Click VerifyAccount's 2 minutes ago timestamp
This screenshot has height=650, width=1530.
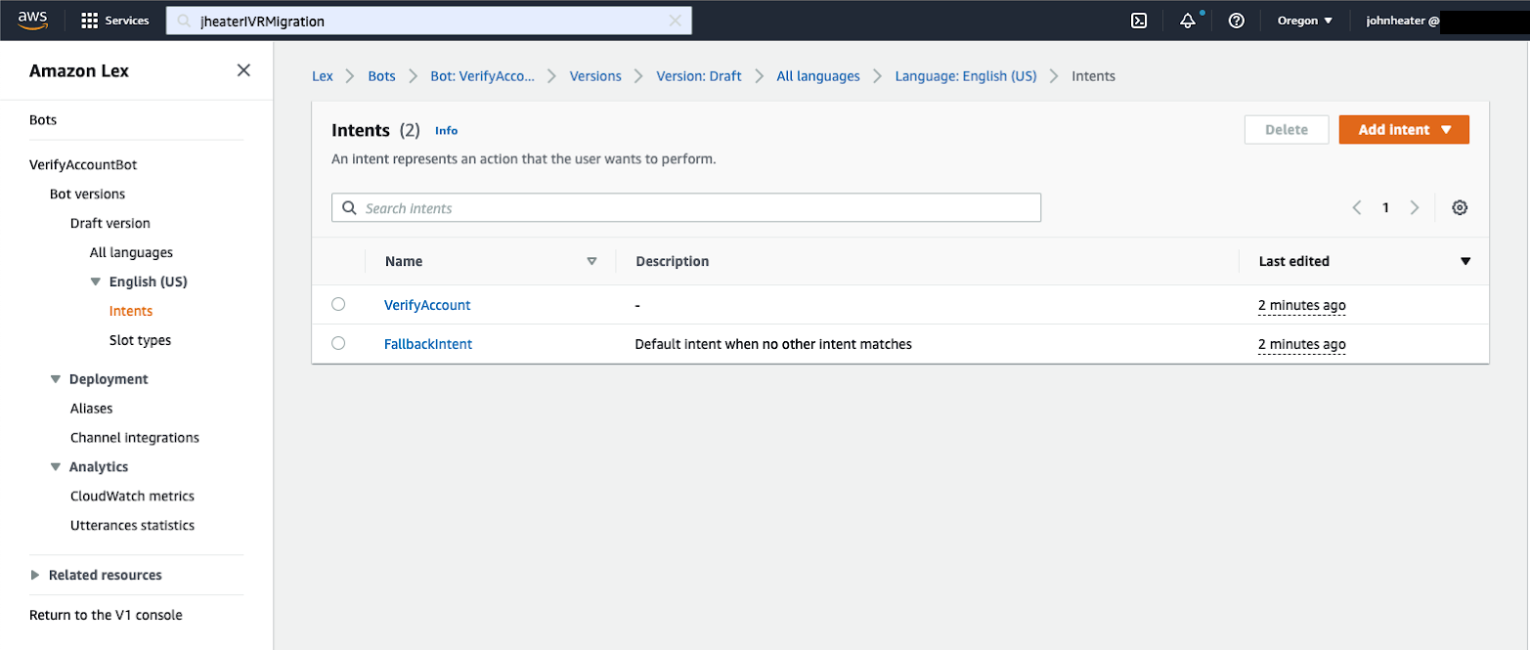(x=1302, y=305)
